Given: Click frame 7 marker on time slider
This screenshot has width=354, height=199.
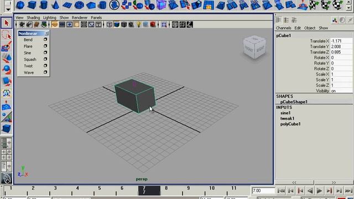Looking at the screenshot, I should (x=149, y=190).
